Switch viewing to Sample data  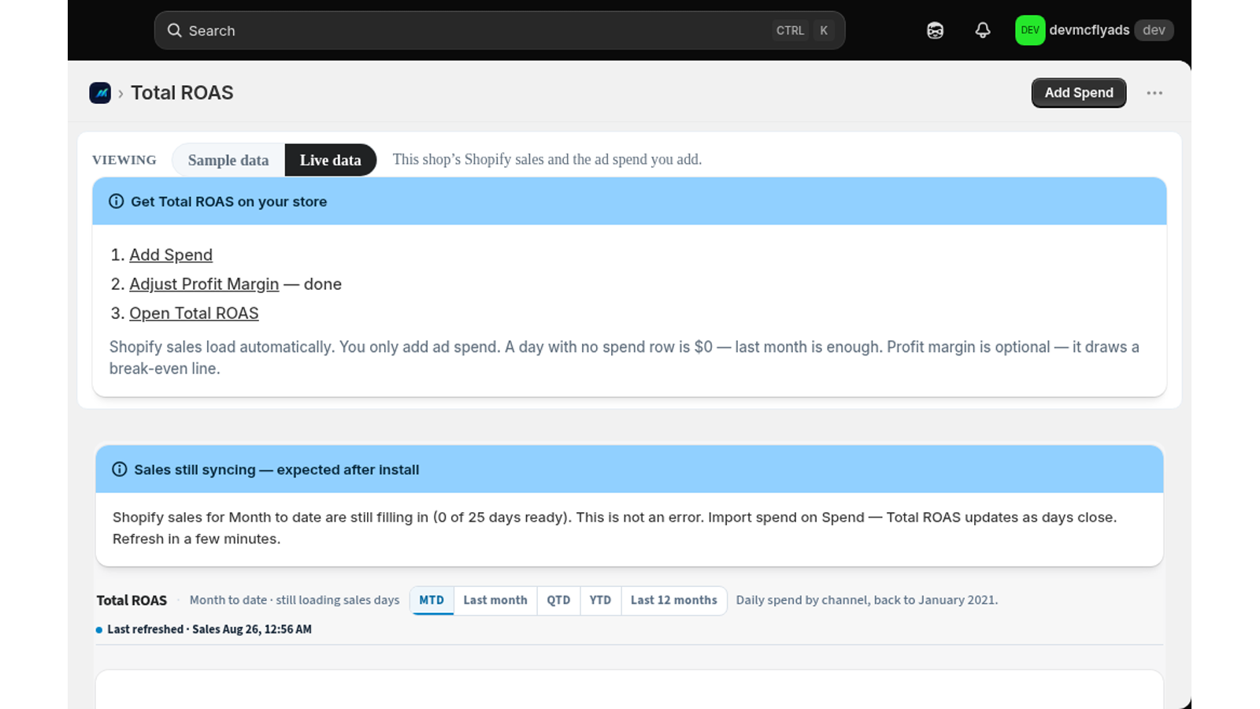228,160
